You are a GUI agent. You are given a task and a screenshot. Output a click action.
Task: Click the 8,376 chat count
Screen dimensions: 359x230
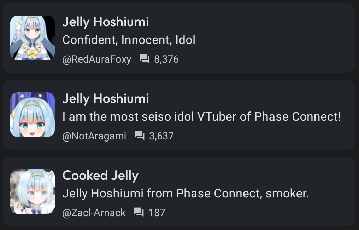tap(166, 59)
